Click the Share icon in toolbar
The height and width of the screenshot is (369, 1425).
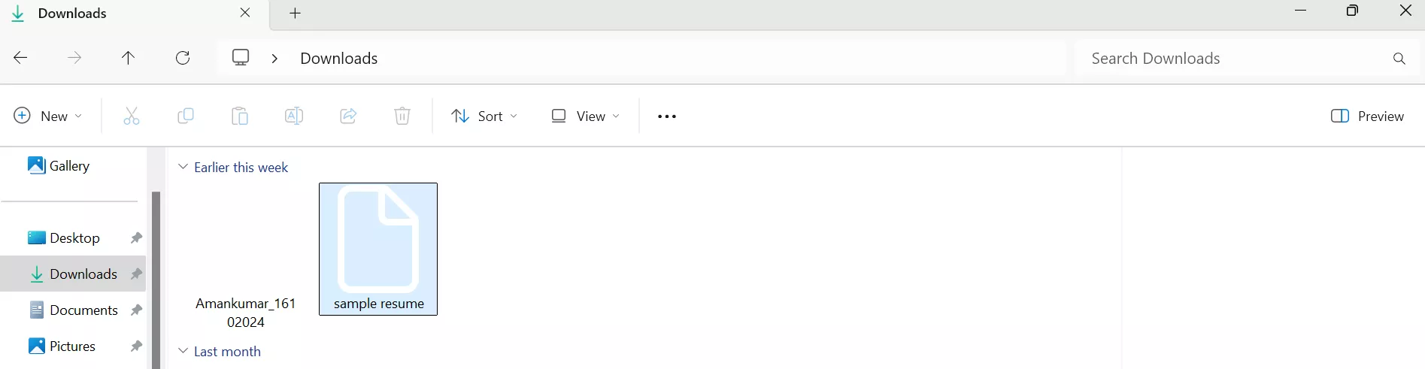[x=348, y=116]
